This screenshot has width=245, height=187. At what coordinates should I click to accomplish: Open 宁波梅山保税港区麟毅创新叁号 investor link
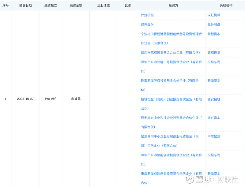point(171,38)
